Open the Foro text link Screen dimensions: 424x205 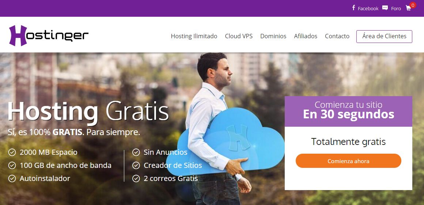coord(396,8)
